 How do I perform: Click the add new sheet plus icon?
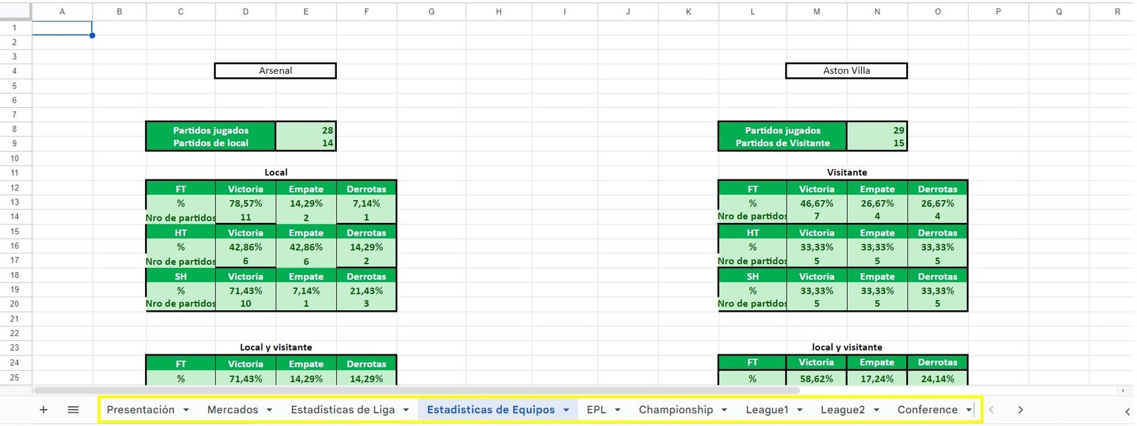tap(43, 410)
